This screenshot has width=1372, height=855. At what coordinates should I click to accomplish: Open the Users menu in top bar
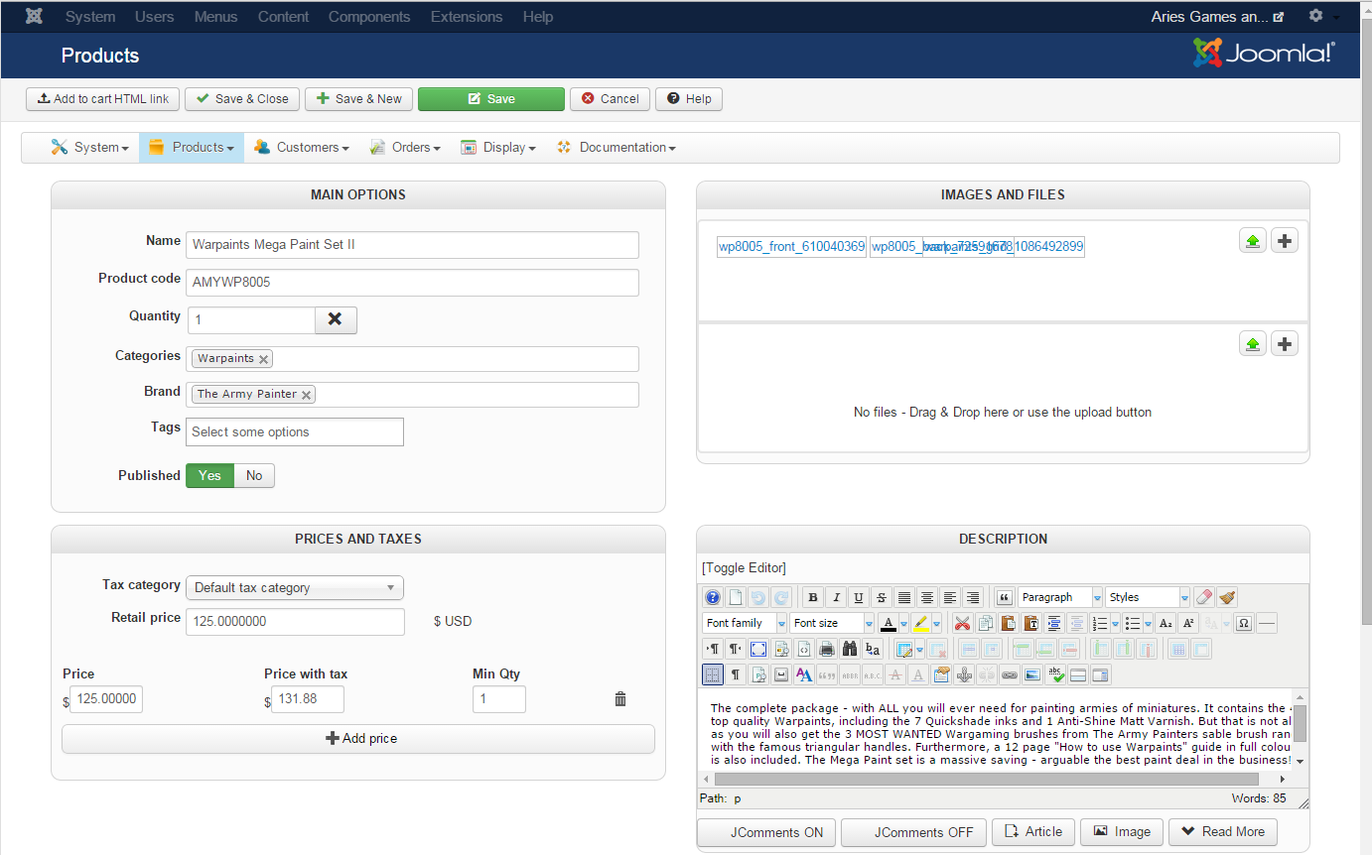click(154, 17)
